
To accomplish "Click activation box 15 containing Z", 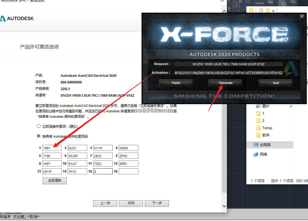I will [103, 171].
